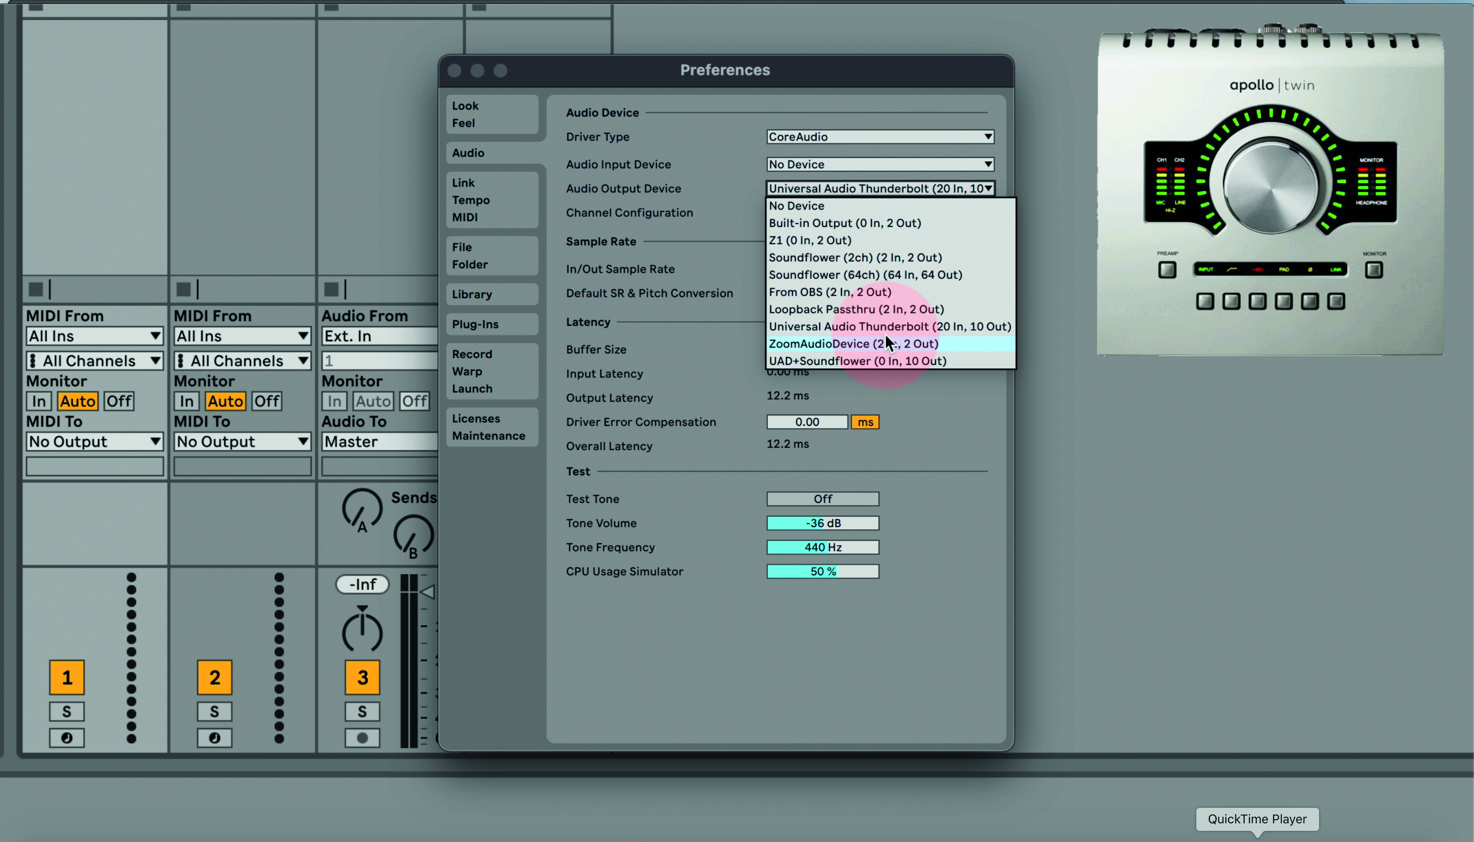Click the track 3 -Inf peak level display

coord(362,585)
